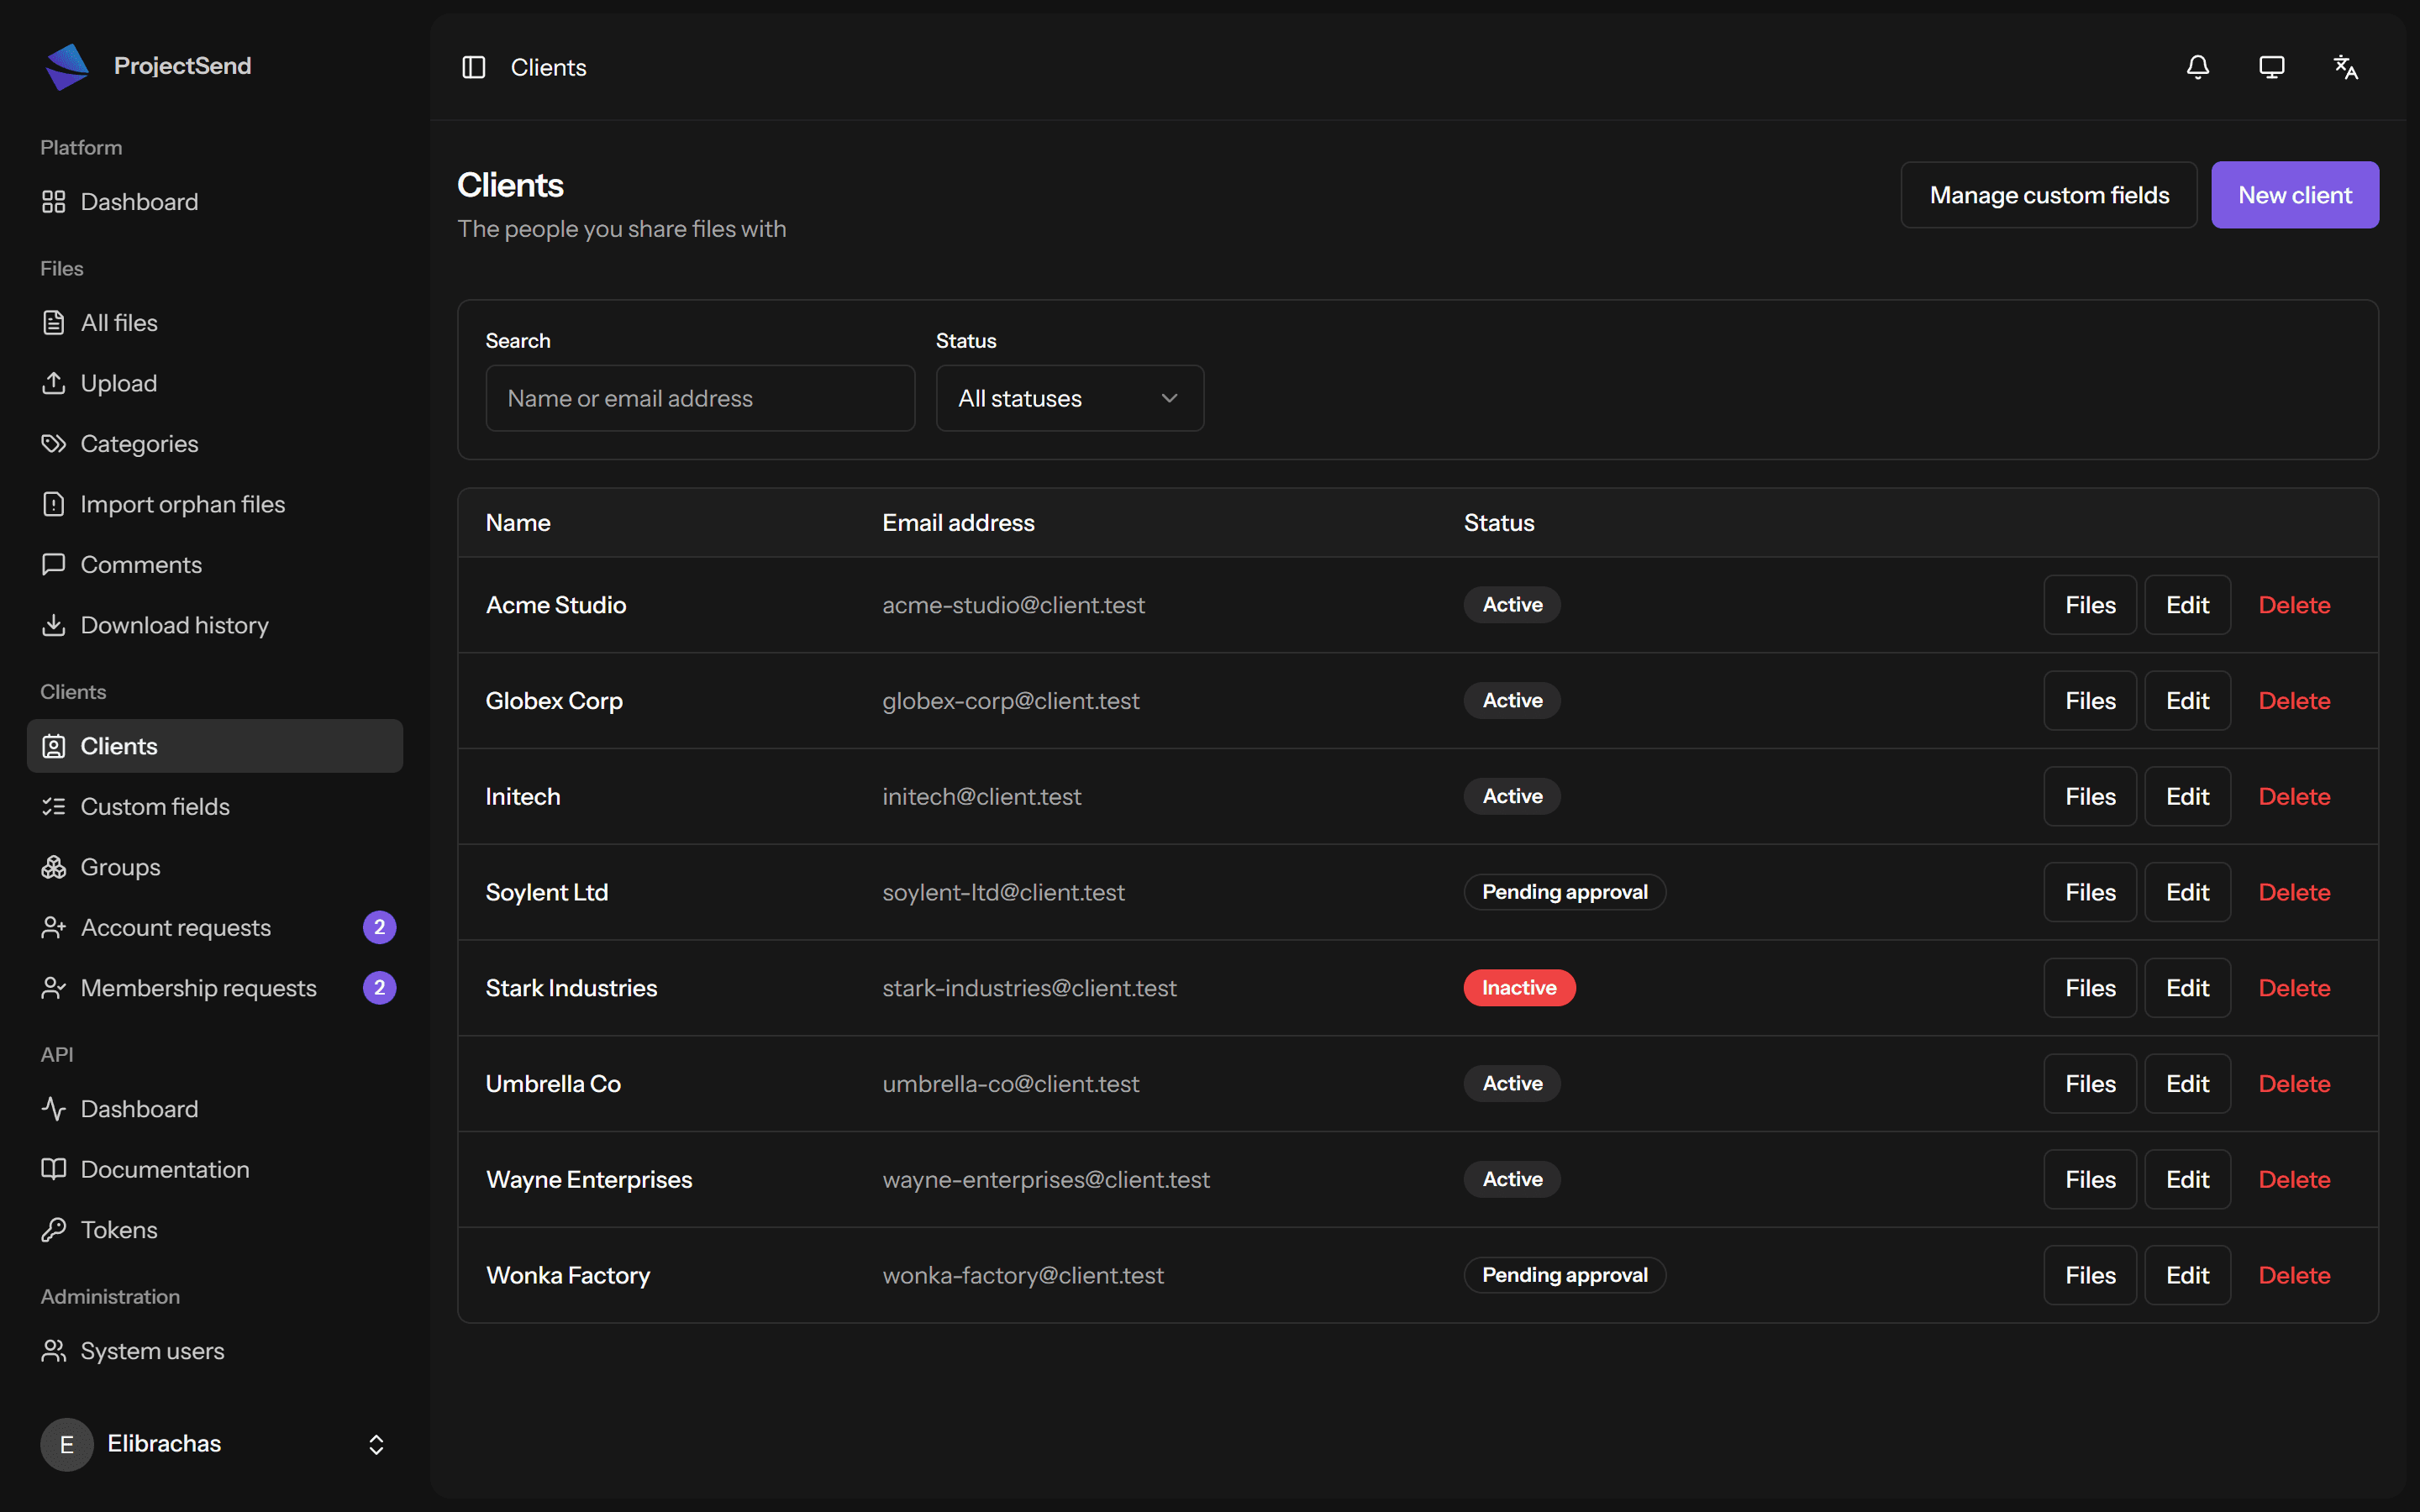
Task: Open Files for Wonka Factory
Action: [2090, 1275]
